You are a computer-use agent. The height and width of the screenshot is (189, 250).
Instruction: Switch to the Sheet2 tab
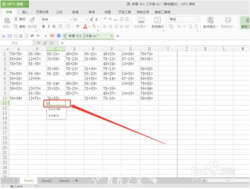(x=46, y=180)
